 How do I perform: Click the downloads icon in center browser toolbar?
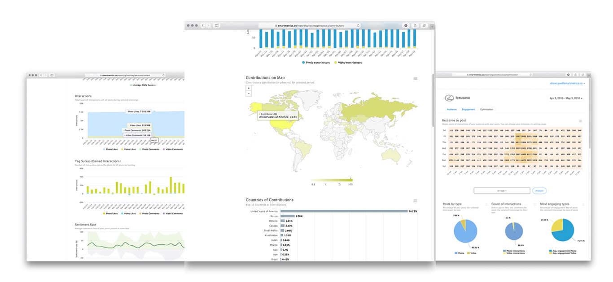point(406,26)
